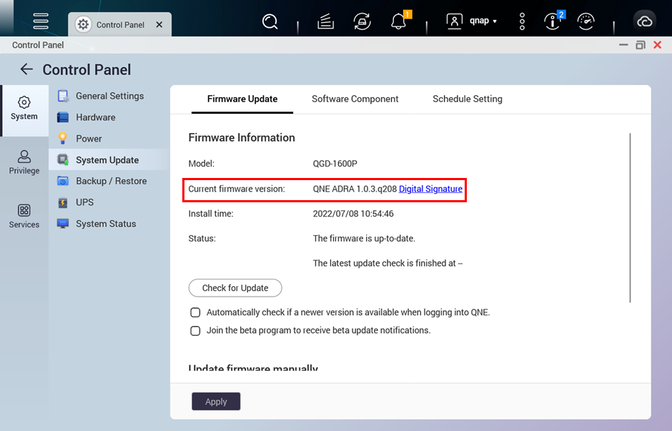Close the Control Panel window

658,45
